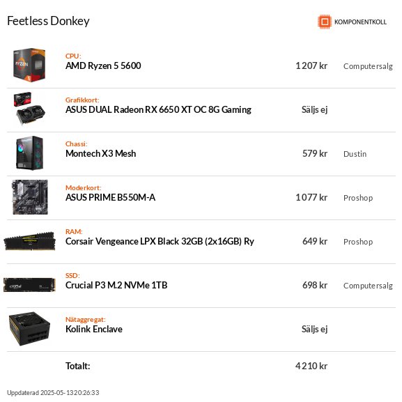Image resolution: width=402 pixels, height=402 pixels.
Task: Open the ASUS PRIME B550M-A link
Action: point(110,197)
